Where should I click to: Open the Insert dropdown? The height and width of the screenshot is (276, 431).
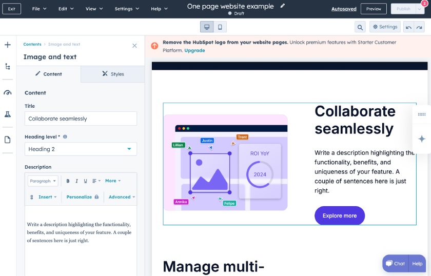point(47,197)
